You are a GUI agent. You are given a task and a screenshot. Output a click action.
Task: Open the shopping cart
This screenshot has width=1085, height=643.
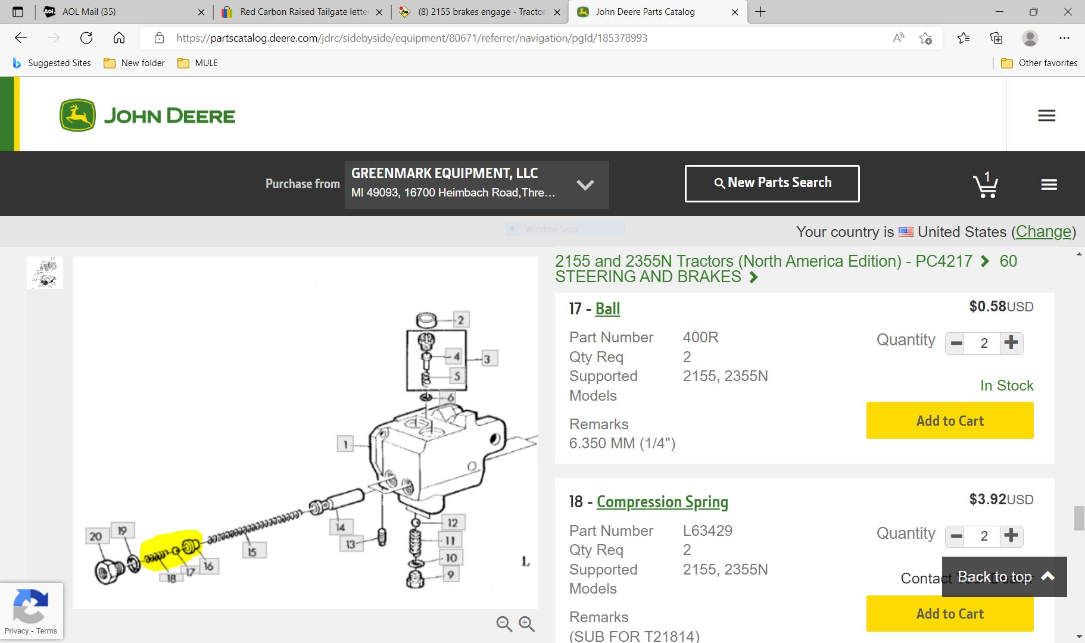pos(986,185)
